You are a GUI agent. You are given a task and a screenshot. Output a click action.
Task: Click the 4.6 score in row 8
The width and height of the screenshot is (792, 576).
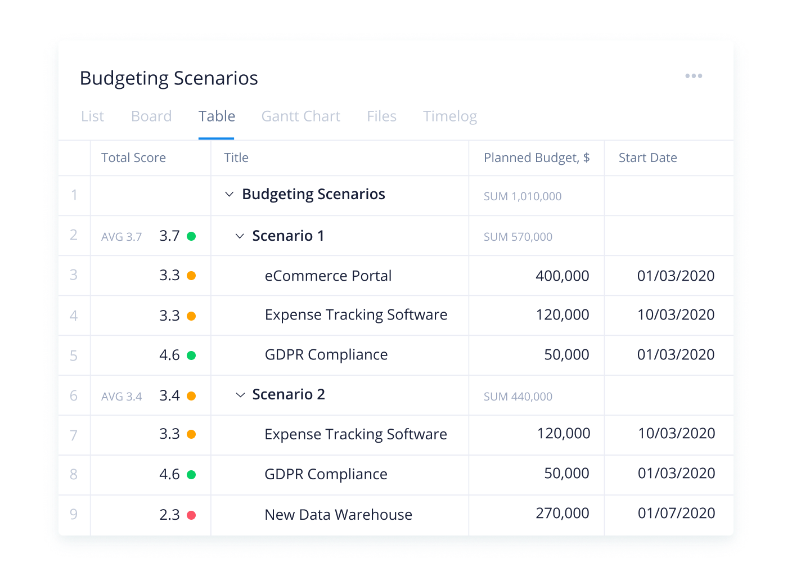click(169, 475)
